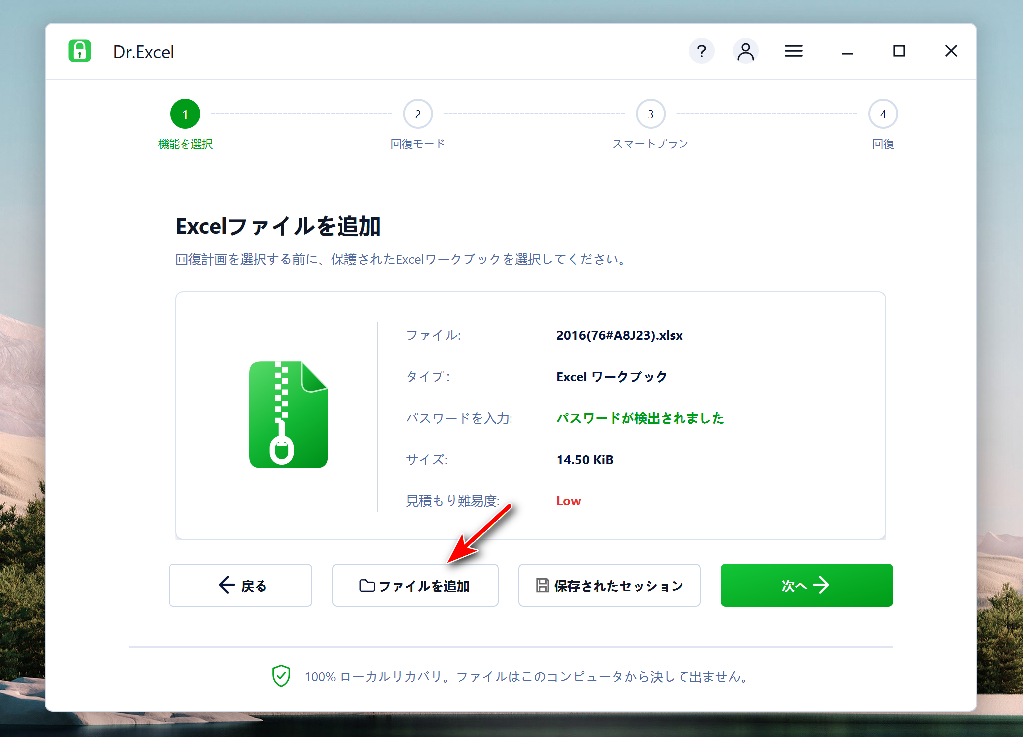Image resolution: width=1023 pixels, height=737 pixels.
Task: Click the red Low difficulty value
Action: pyautogui.click(x=568, y=501)
